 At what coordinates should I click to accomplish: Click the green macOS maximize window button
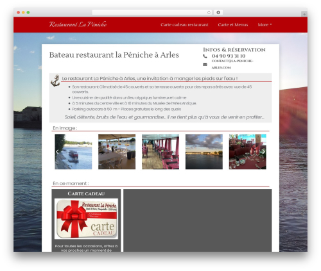(28, 12)
